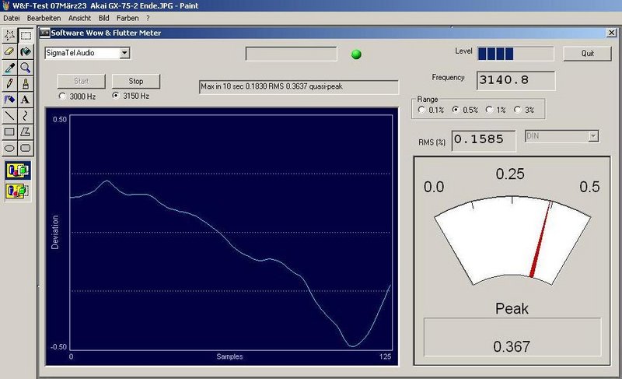Image resolution: width=622 pixels, height=379 pixels.
Task: Choose the Pencil tool in Paint
Action: click(x=9, y=84)
